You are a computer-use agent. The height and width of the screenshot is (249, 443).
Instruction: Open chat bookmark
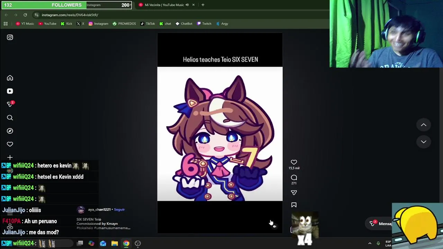tap(165, 24)
